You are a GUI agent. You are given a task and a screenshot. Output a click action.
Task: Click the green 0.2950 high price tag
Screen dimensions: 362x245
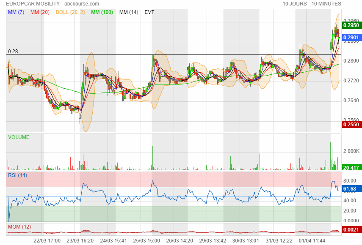click(x=351, y=25)
